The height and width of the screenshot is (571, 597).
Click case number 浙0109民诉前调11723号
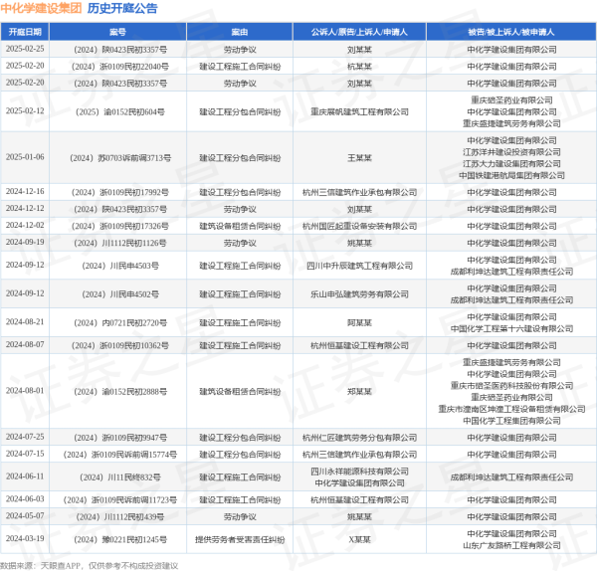click(120, 499)
